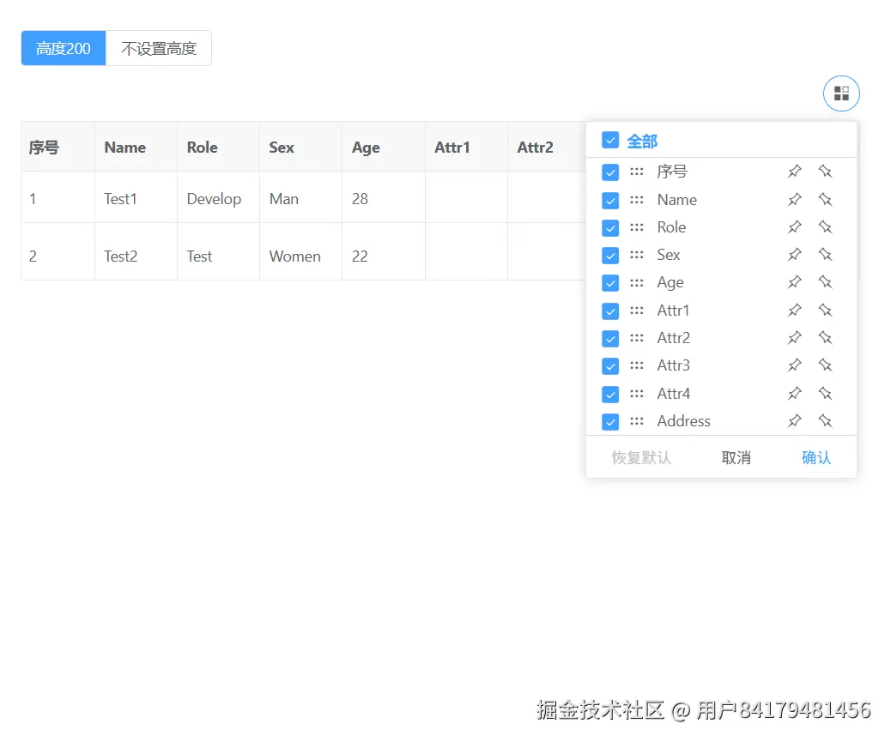891x742 pixels.
Task: Pin the Attr1 column to the right
Action: pos(825,311)
